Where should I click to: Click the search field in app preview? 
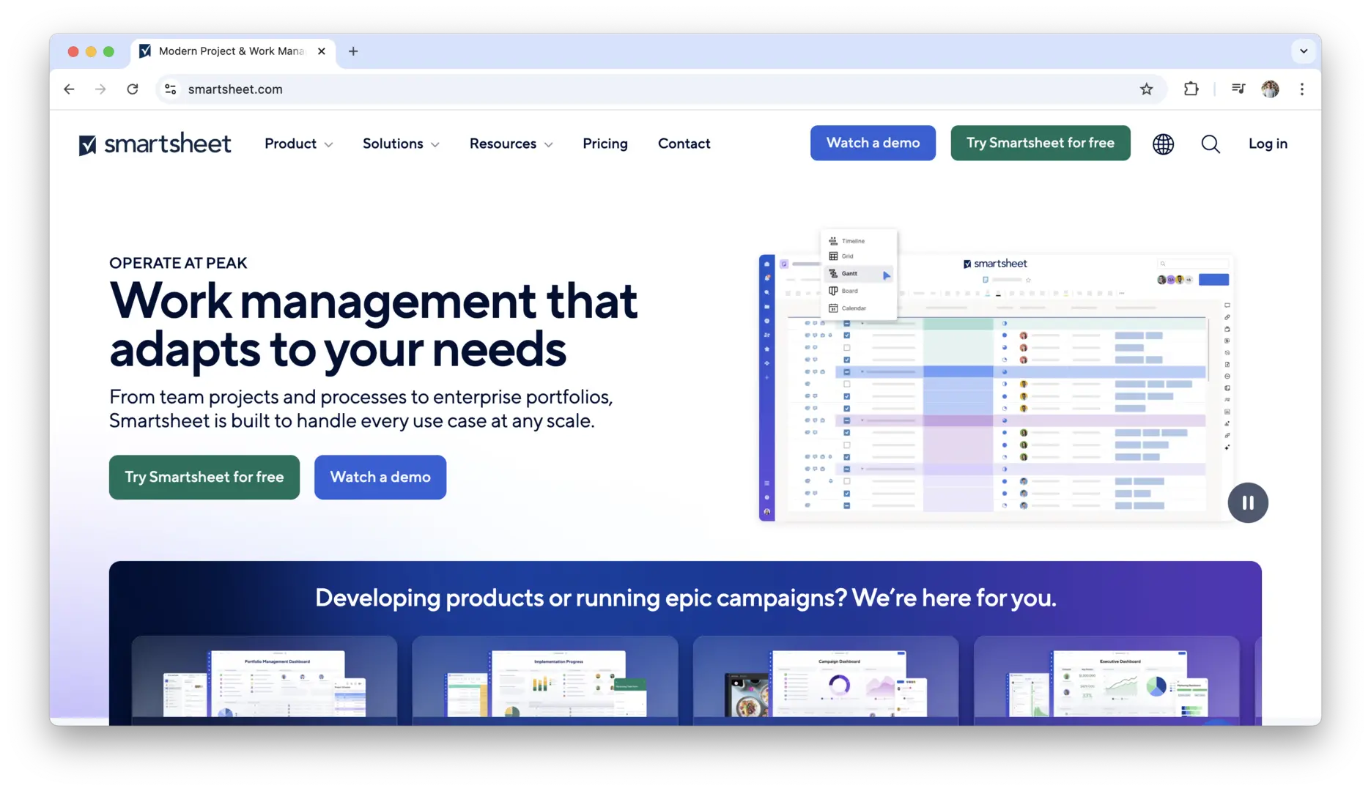1193,264
